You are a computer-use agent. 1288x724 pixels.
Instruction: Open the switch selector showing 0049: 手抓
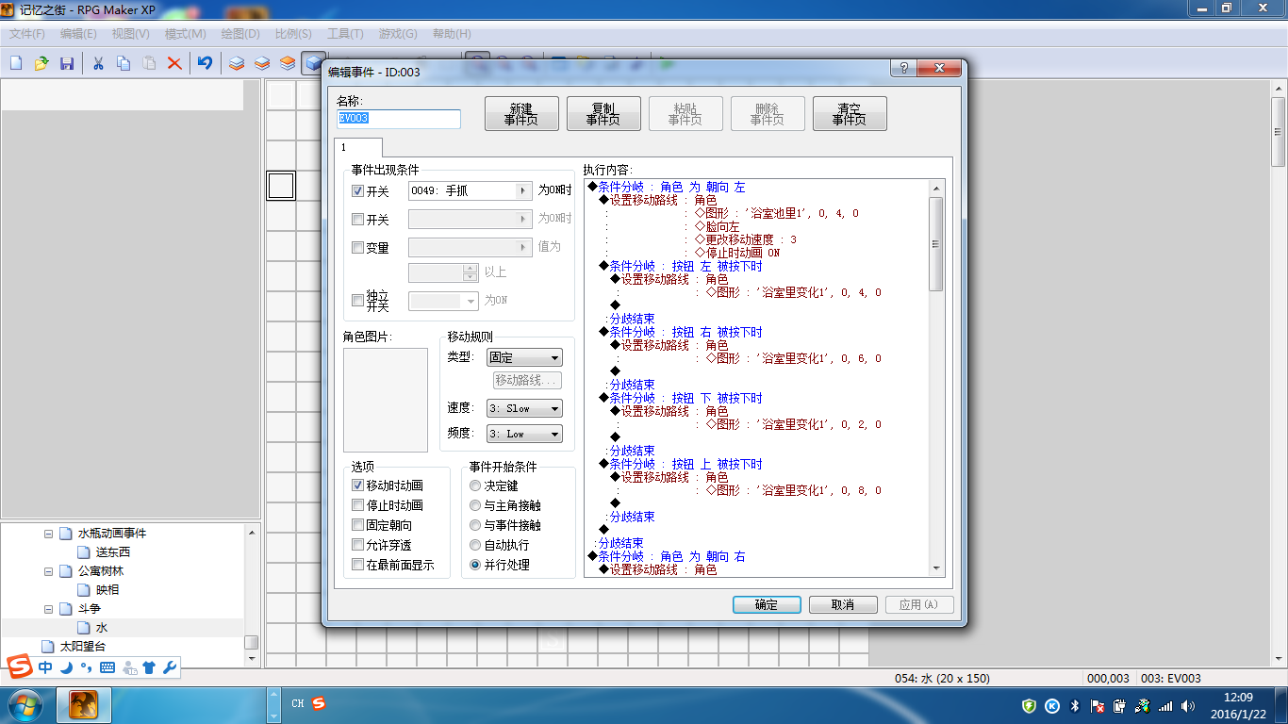click(471, 190)
